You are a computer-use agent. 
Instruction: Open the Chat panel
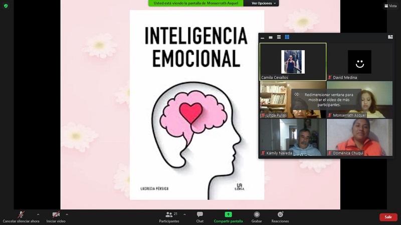click(199, 217)
